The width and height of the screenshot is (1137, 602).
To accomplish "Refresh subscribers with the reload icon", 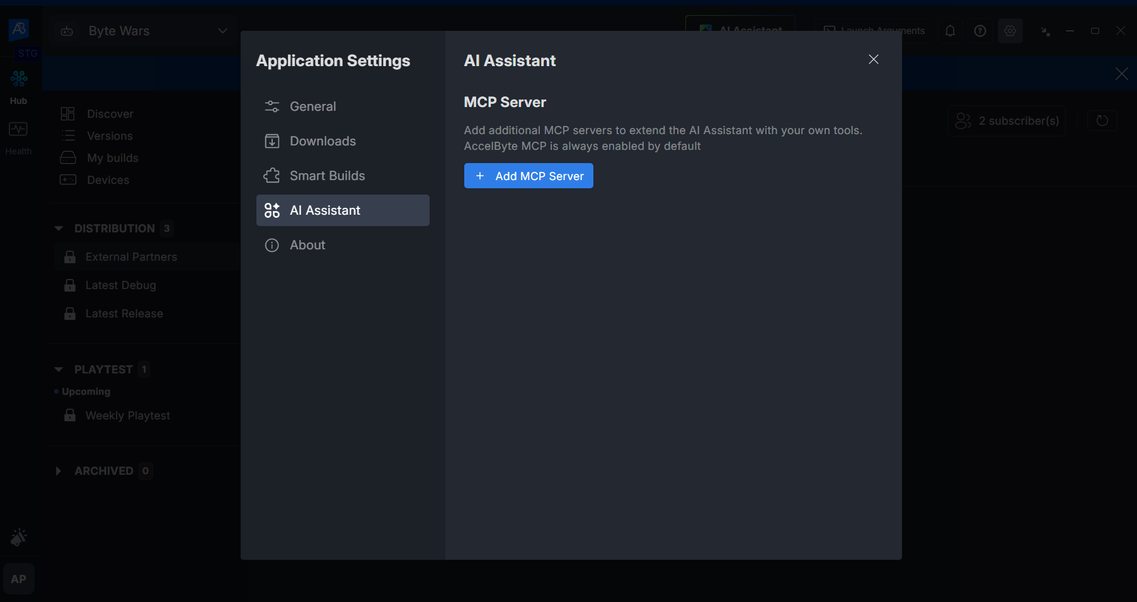I will pyautogui.click(x=1102, y=120).
